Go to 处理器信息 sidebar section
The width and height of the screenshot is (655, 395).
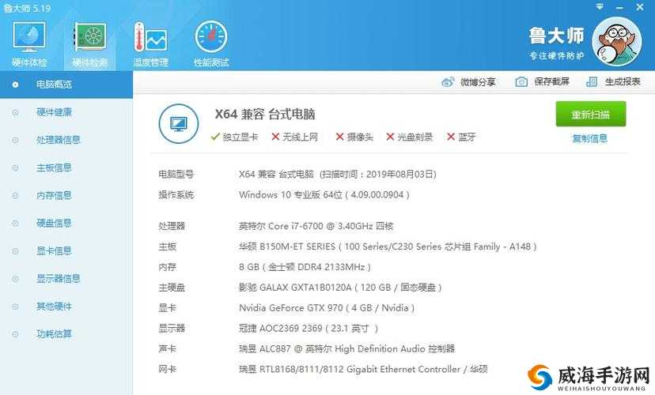(59, 140)
